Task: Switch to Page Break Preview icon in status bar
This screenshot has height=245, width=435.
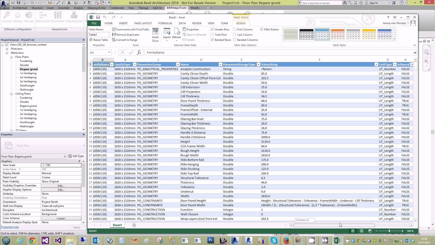Action: coord(370,231)
